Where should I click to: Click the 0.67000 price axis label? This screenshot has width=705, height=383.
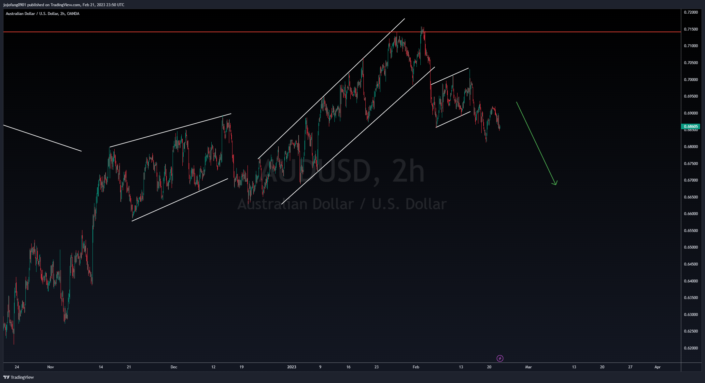coord(691,180)
